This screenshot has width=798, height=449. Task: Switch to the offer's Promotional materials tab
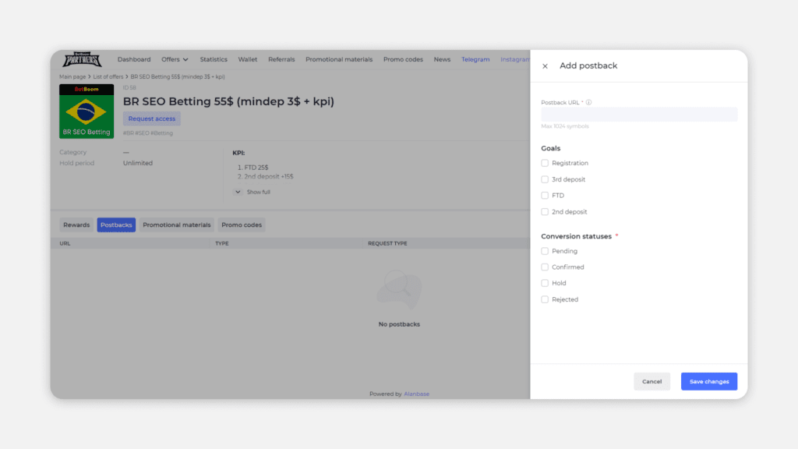(x=177, y=225)
